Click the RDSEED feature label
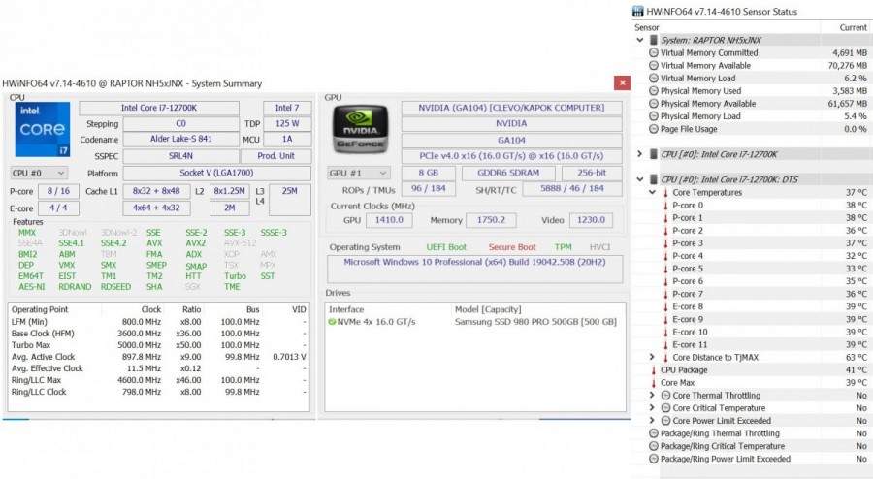 [115, 287]
